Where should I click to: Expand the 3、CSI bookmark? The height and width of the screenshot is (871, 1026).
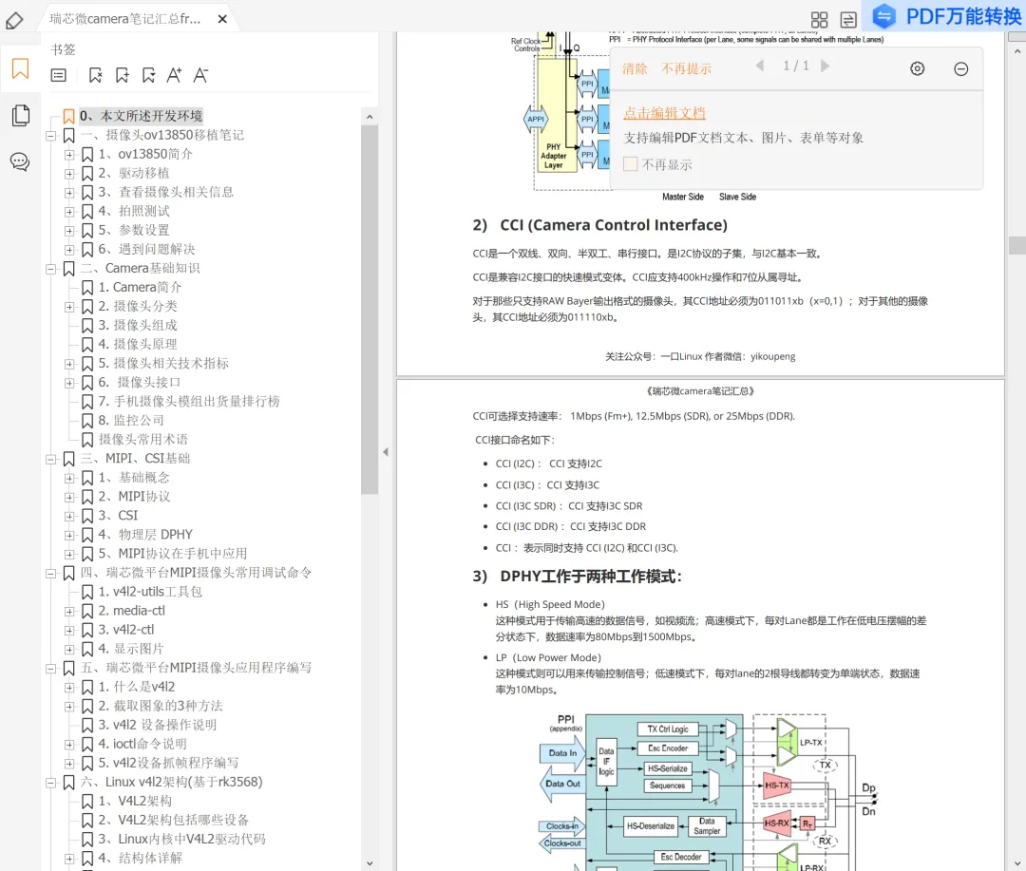[x=68, y=516]
